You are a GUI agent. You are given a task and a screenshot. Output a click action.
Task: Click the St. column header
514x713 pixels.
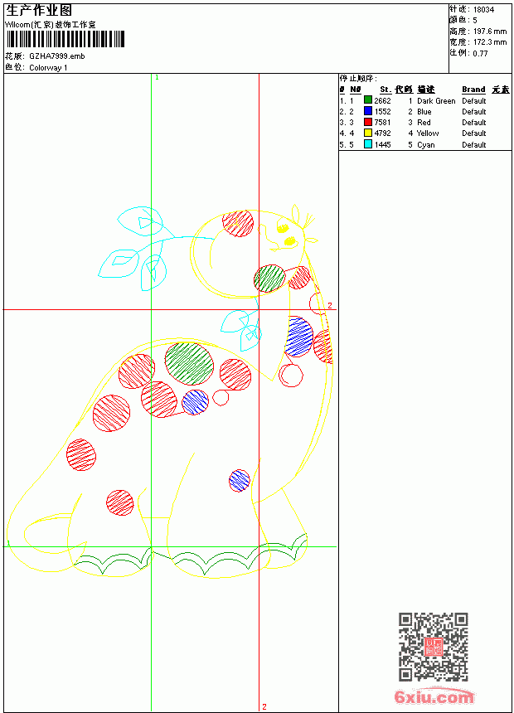click(385, 90)
